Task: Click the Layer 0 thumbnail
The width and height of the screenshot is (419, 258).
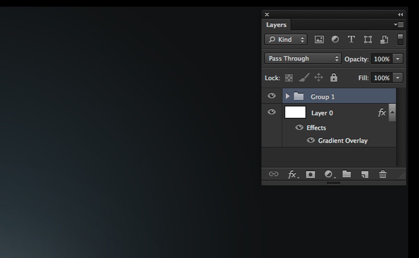Action: coord(295,112)
